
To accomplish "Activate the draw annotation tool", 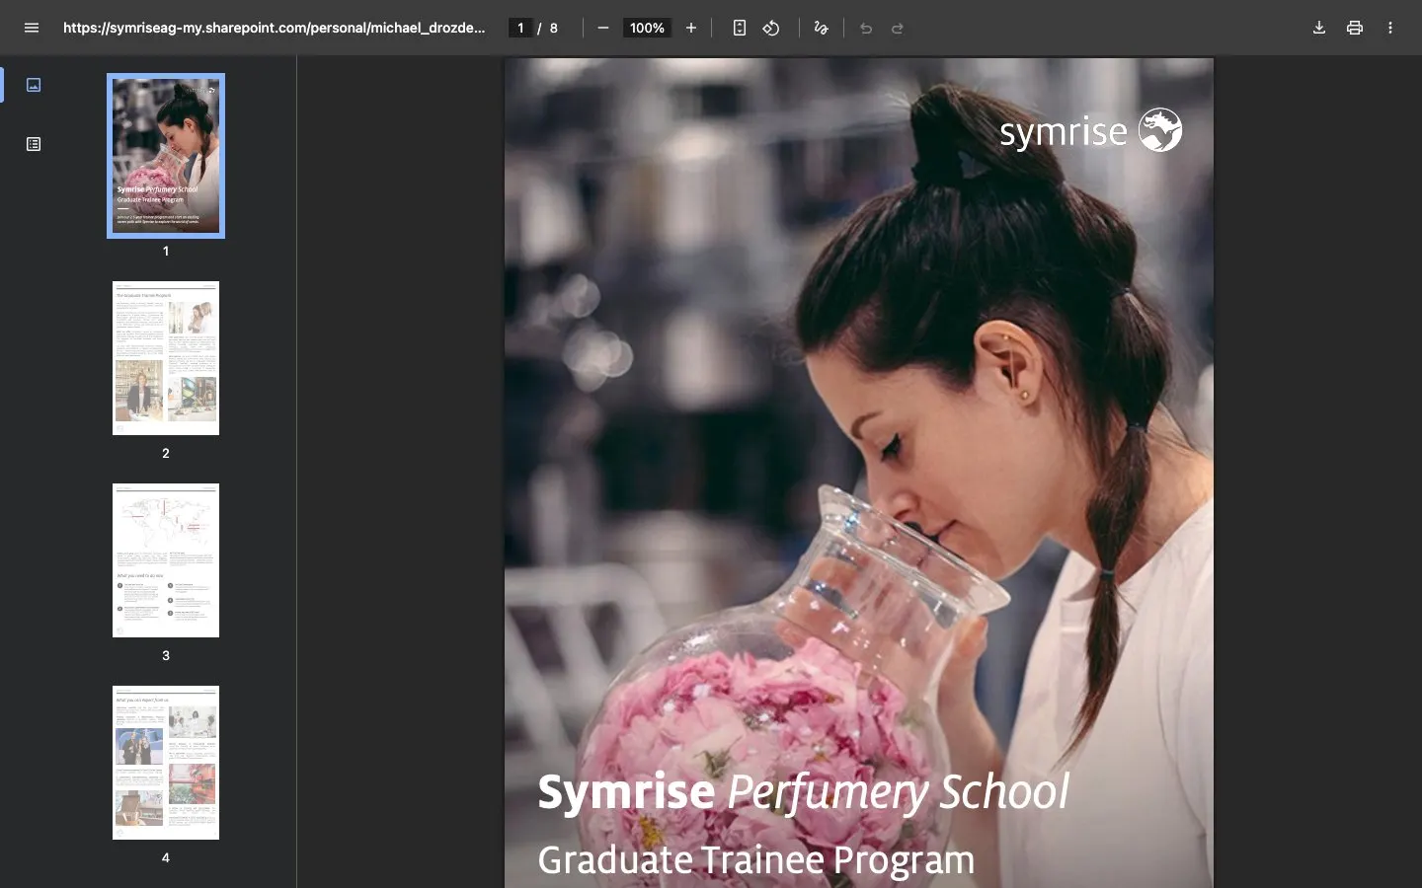I will pyautogui.click(x=821, y=28).
